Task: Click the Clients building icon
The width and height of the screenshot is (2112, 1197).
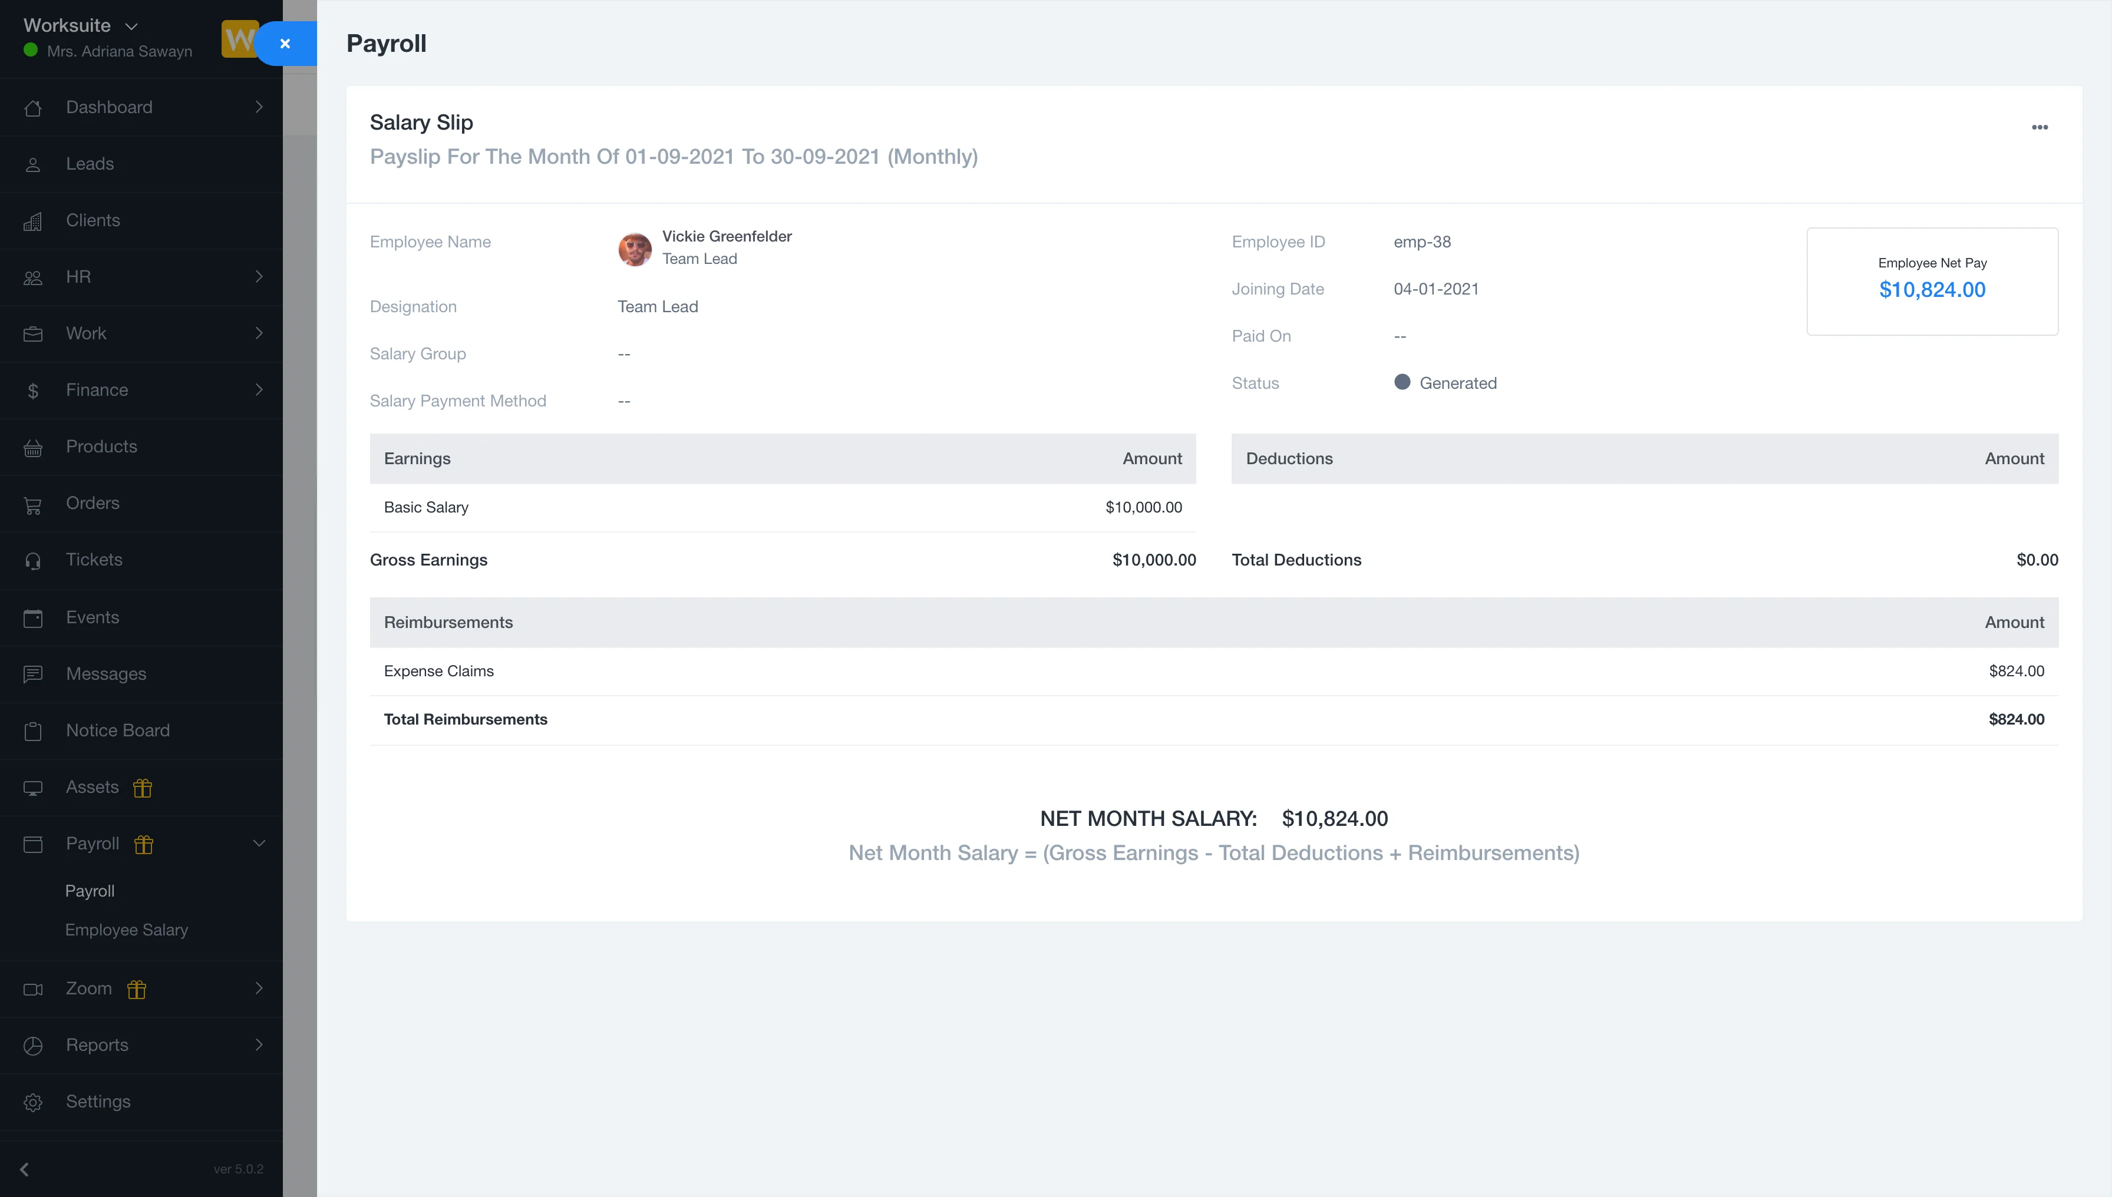Action: [33, 221]
